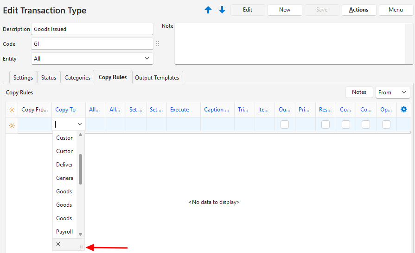Toggle the checkbox under the Op... column
The height and width of the screenshot is (253, 415).
click(x=386, y=124)
